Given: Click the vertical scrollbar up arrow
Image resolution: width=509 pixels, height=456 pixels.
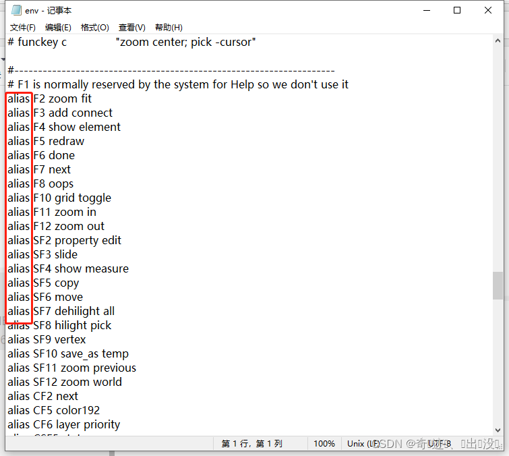Looking at the screenshot, I should (498, 42).
